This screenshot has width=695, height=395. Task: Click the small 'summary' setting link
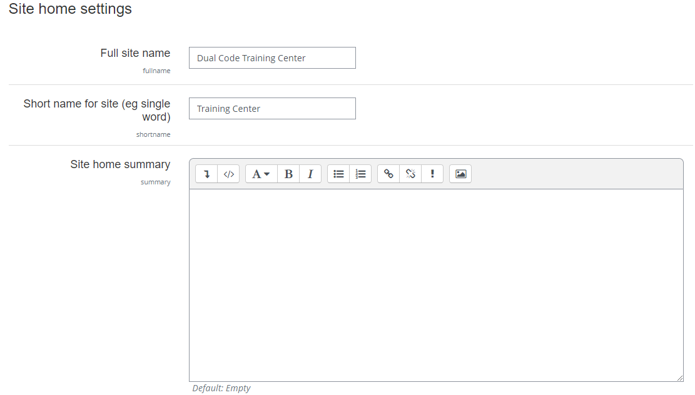155,182
